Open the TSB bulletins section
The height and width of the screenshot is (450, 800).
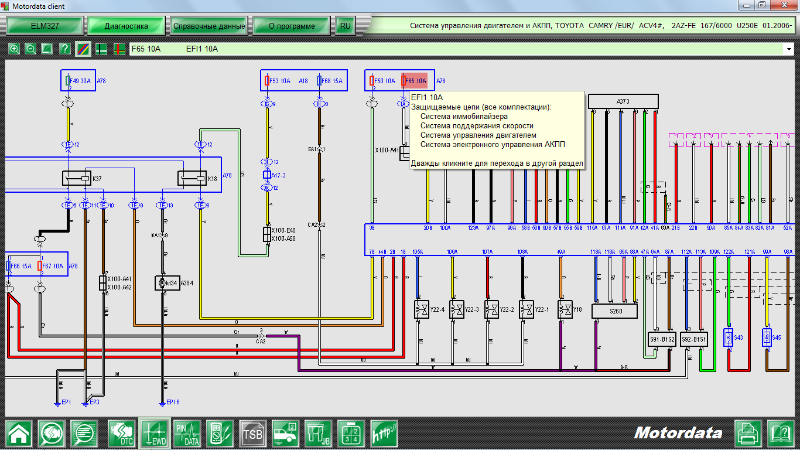[252, 434]
